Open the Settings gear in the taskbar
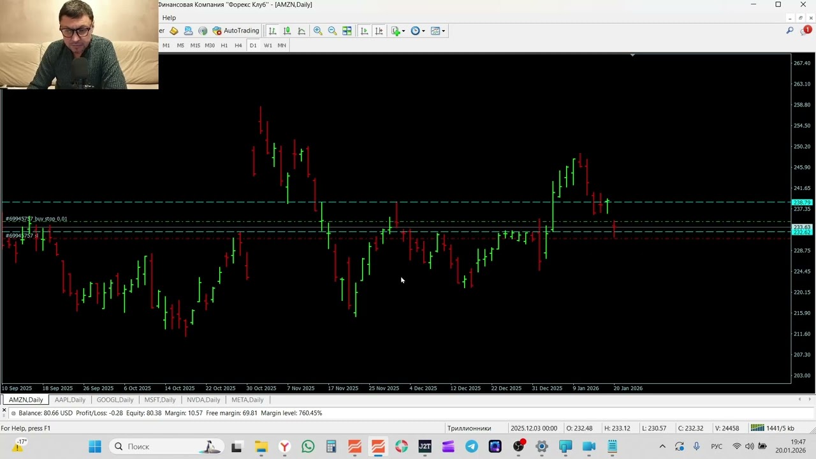The image size is (816, 459). click(542, 446)
